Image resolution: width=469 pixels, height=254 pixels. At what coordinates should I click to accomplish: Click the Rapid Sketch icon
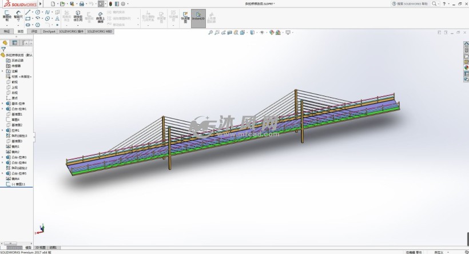point(185,17)
